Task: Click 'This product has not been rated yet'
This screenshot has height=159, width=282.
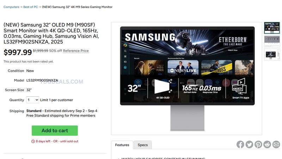Action: point(29,62)
